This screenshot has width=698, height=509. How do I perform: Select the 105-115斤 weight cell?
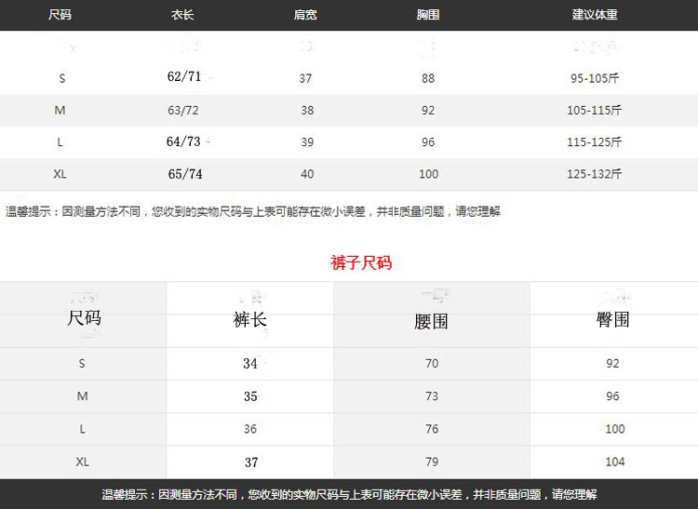point(595,111)
